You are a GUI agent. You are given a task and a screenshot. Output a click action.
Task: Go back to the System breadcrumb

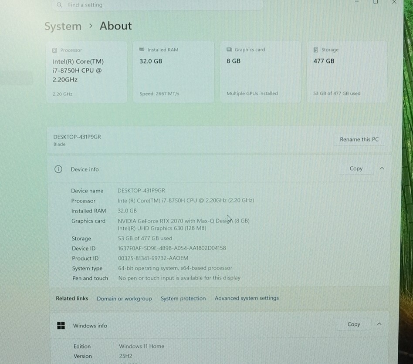pos(63,26)
